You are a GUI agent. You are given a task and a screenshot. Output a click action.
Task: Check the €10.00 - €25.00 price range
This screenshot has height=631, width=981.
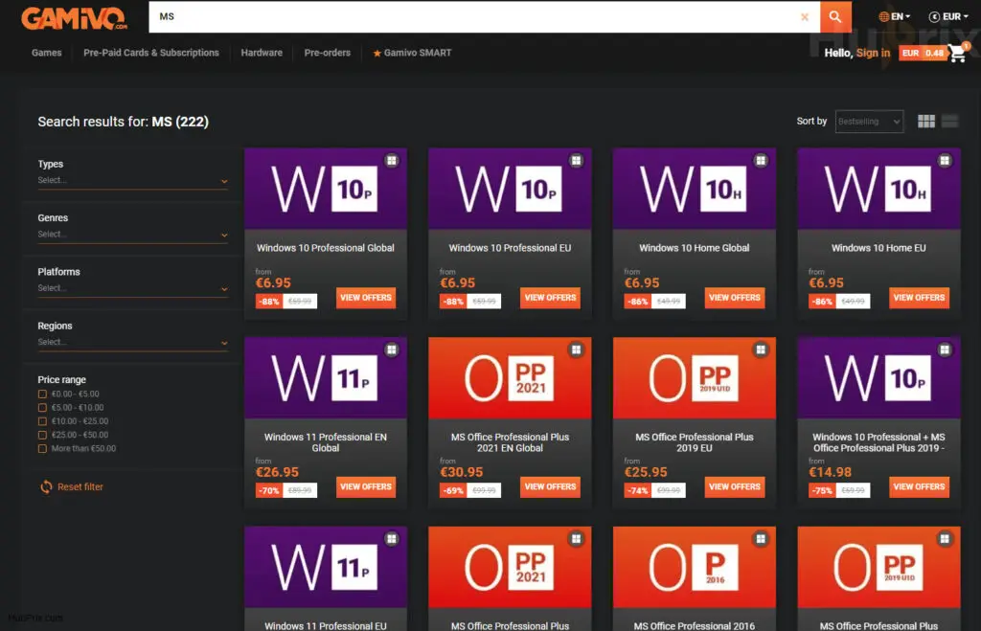42,421
